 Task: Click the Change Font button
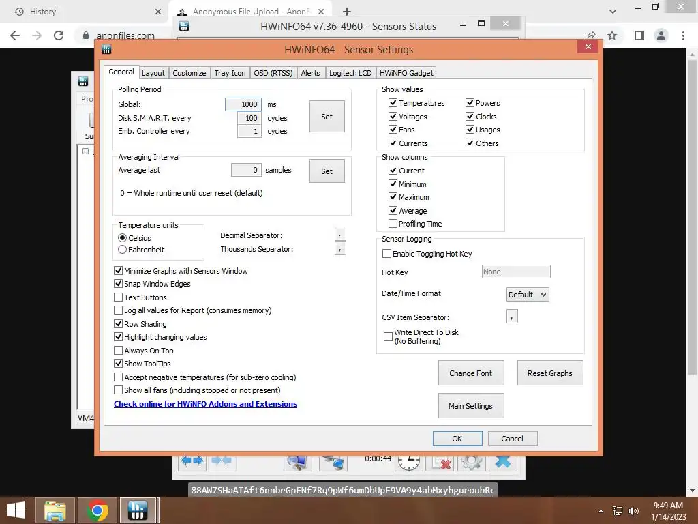pos(471,373)
